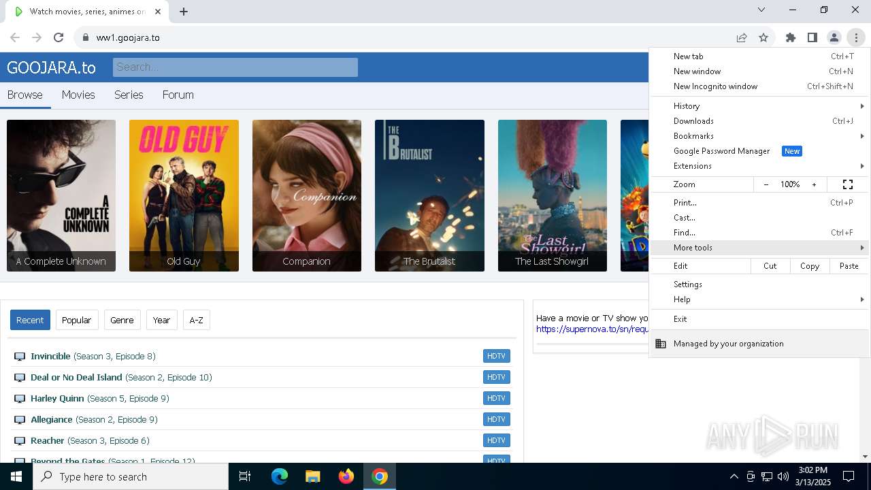Launch Microsoft Edge from taskbar
871x490 pixels.
coord(280,476)
